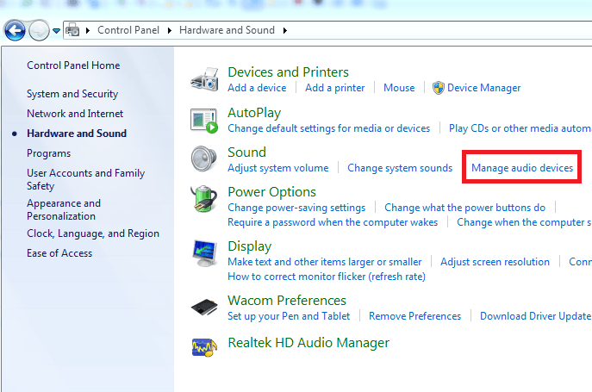Open Clock, Language, and Region category
The width and height of the screenshot is (592, 392).
93,233
